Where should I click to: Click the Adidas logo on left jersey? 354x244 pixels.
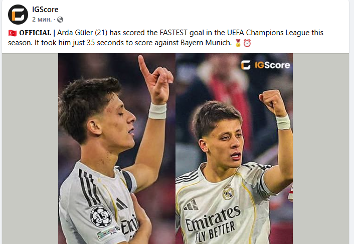click(x=121, y=204)
